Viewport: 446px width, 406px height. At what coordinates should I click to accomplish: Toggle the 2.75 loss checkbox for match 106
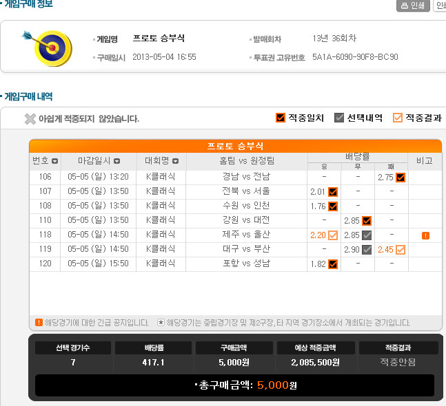[x=401, y=178]
